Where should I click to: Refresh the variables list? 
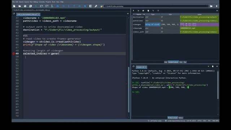tap(158, 10)
